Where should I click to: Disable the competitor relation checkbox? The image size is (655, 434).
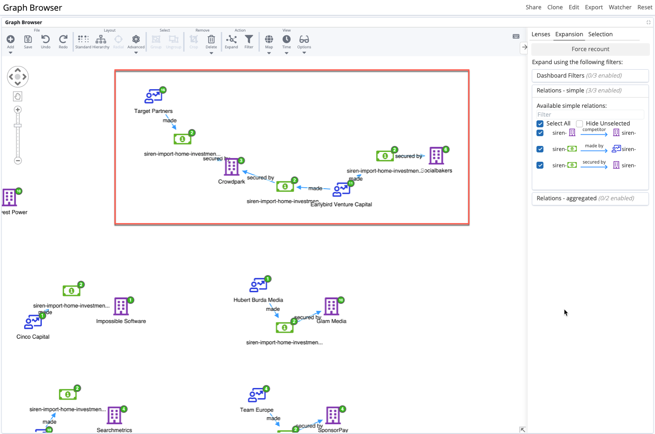pos(540,133)
